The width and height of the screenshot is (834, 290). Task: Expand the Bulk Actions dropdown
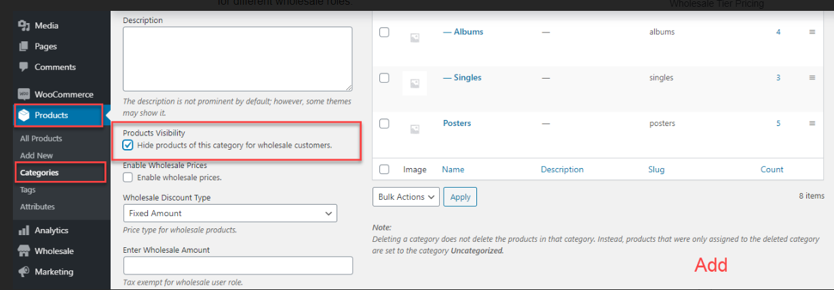coord(406,197)
